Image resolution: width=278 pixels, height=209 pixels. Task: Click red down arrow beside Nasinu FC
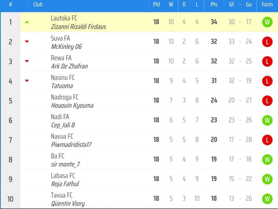pyautogui.click(x=27, y=81)
